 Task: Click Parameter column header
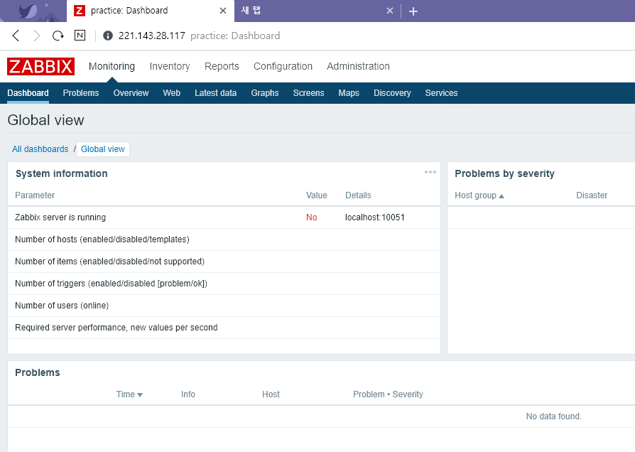[35, 195]
